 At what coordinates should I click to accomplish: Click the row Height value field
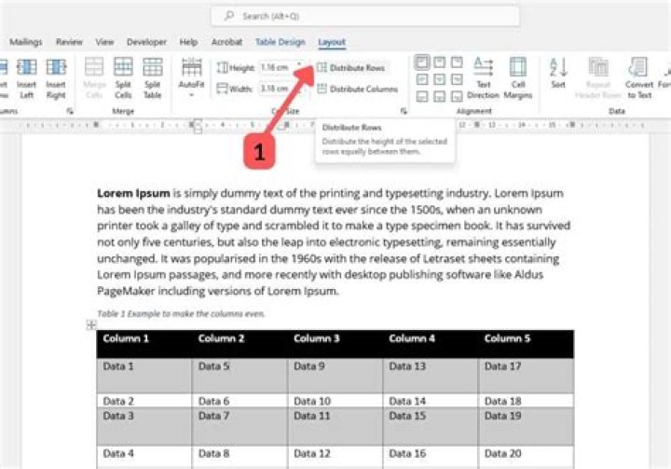(x=278, y=68)
